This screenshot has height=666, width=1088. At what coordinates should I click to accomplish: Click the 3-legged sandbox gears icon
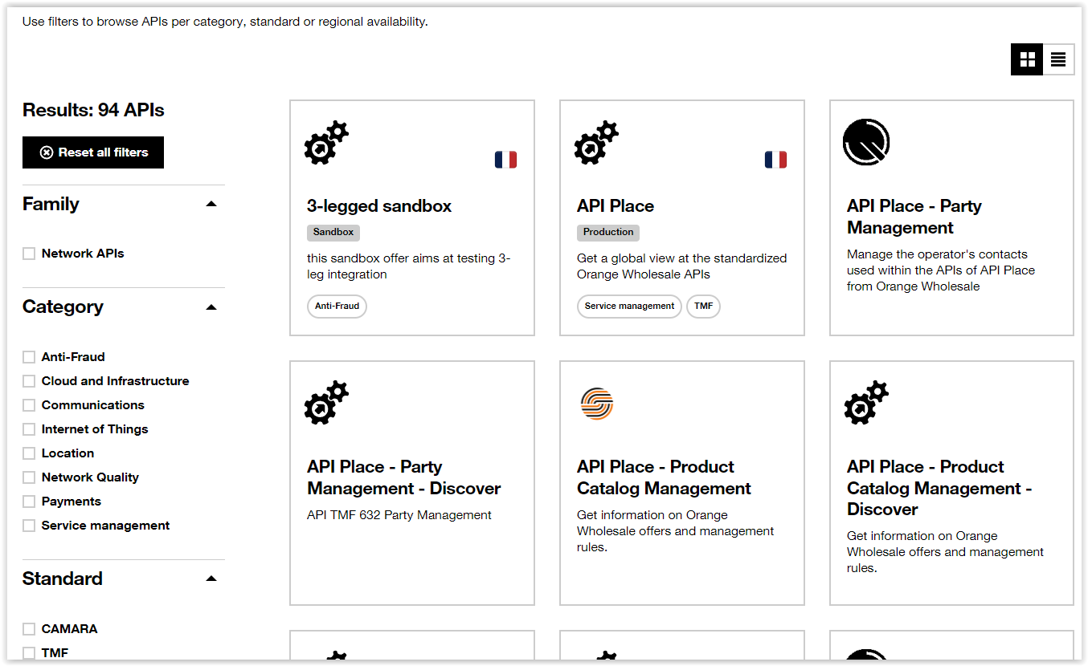pyautogui.click(x=326, y=144)
